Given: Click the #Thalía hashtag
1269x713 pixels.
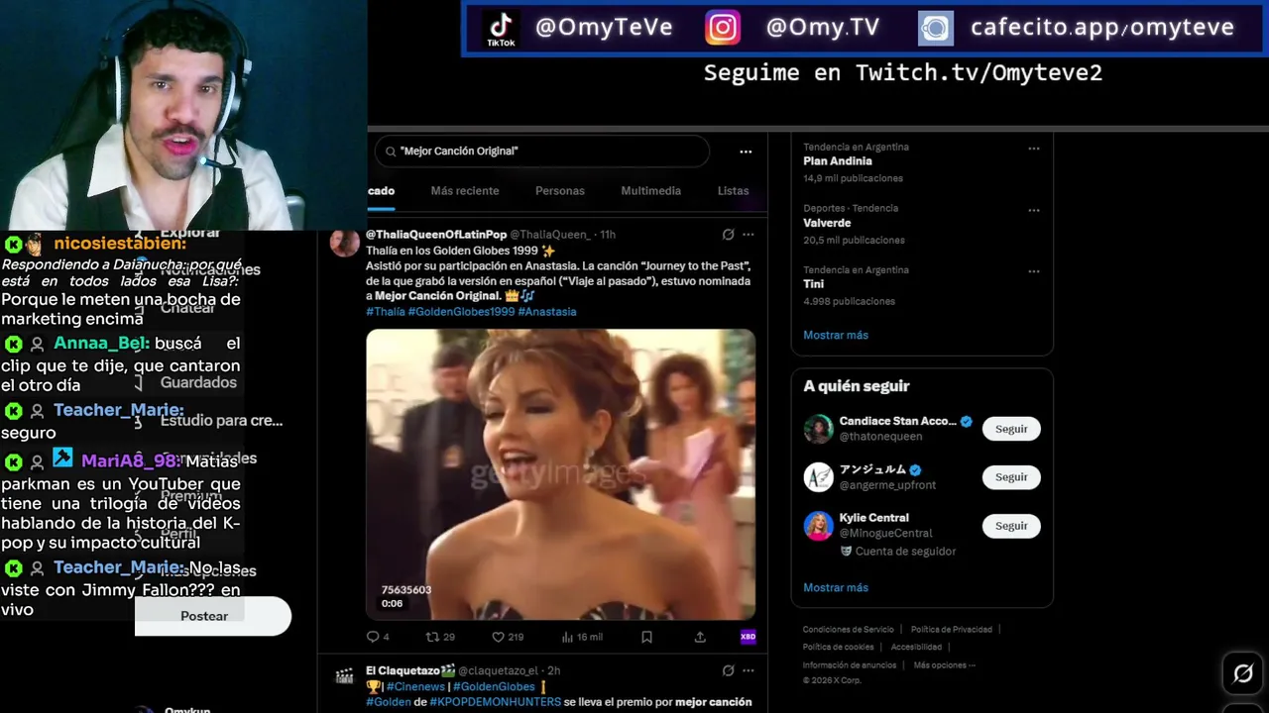Looking at the screenshot, I should pos(386,311).
